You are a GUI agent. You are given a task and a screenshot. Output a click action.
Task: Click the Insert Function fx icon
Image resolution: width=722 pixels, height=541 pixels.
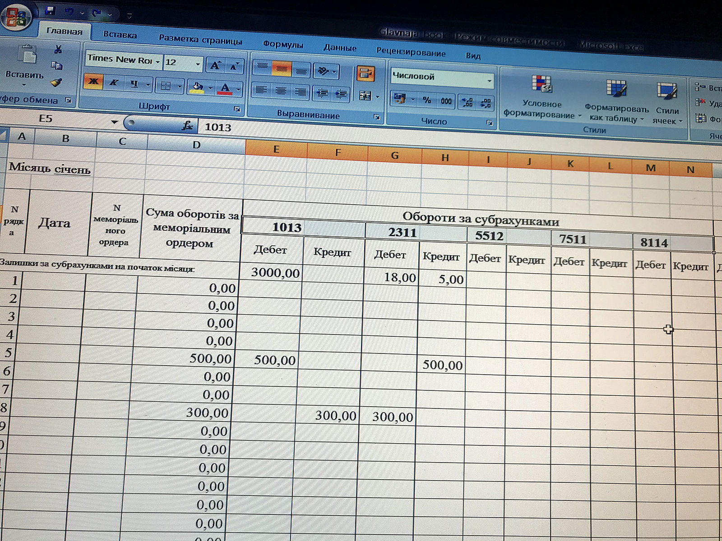(x=187, y=125)
